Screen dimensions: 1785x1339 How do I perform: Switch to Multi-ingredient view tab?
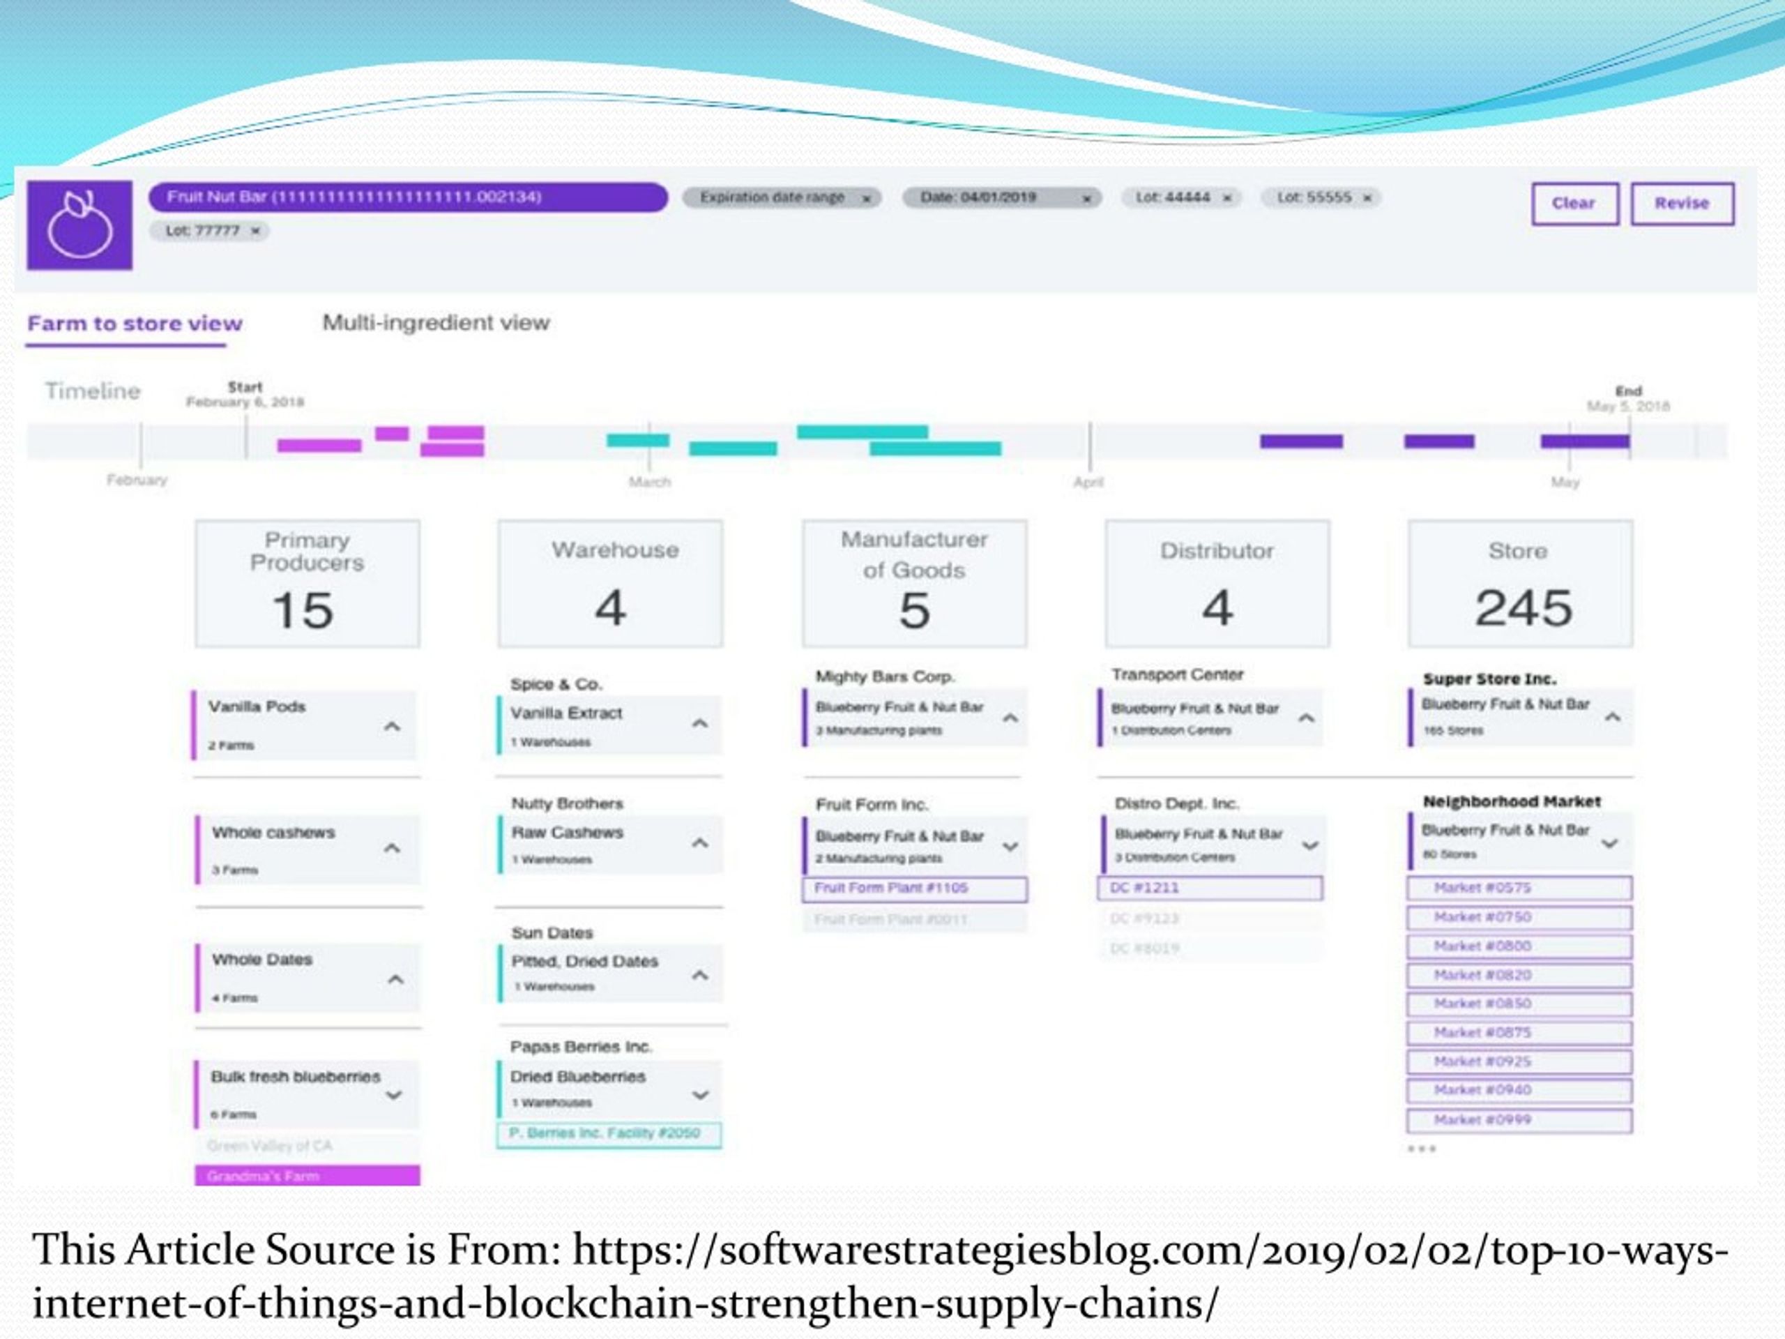436,323
